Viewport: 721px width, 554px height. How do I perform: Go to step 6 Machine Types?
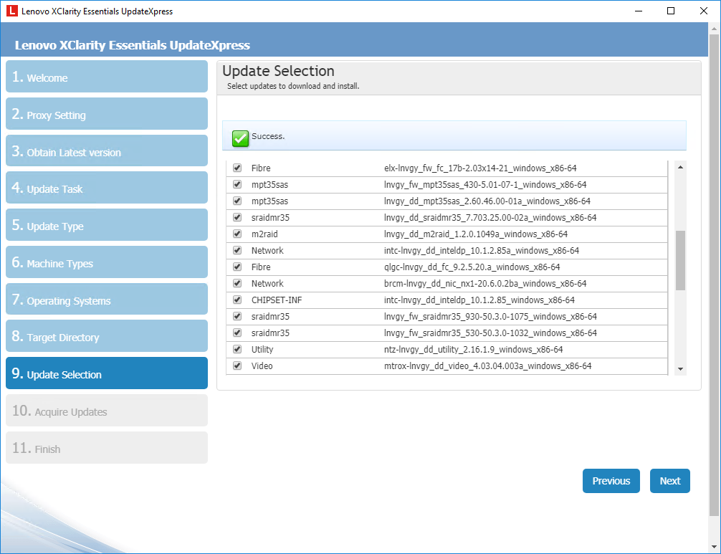[x=107, y=262]
